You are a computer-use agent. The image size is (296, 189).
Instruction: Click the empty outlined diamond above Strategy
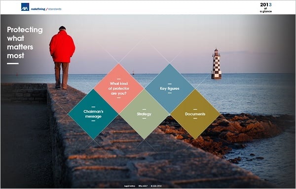pos(144,63)
